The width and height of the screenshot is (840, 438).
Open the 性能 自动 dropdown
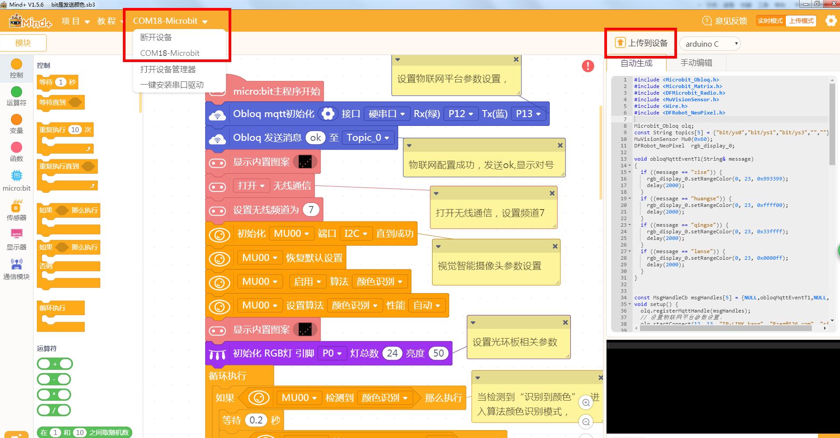pos(427,305)
